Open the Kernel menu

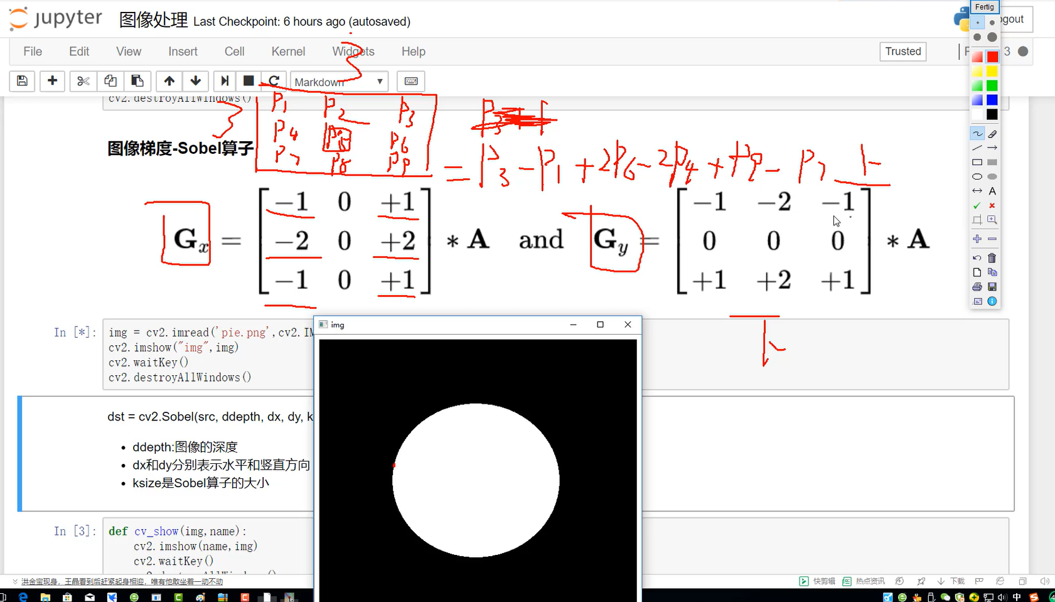[x=288, y=51]
